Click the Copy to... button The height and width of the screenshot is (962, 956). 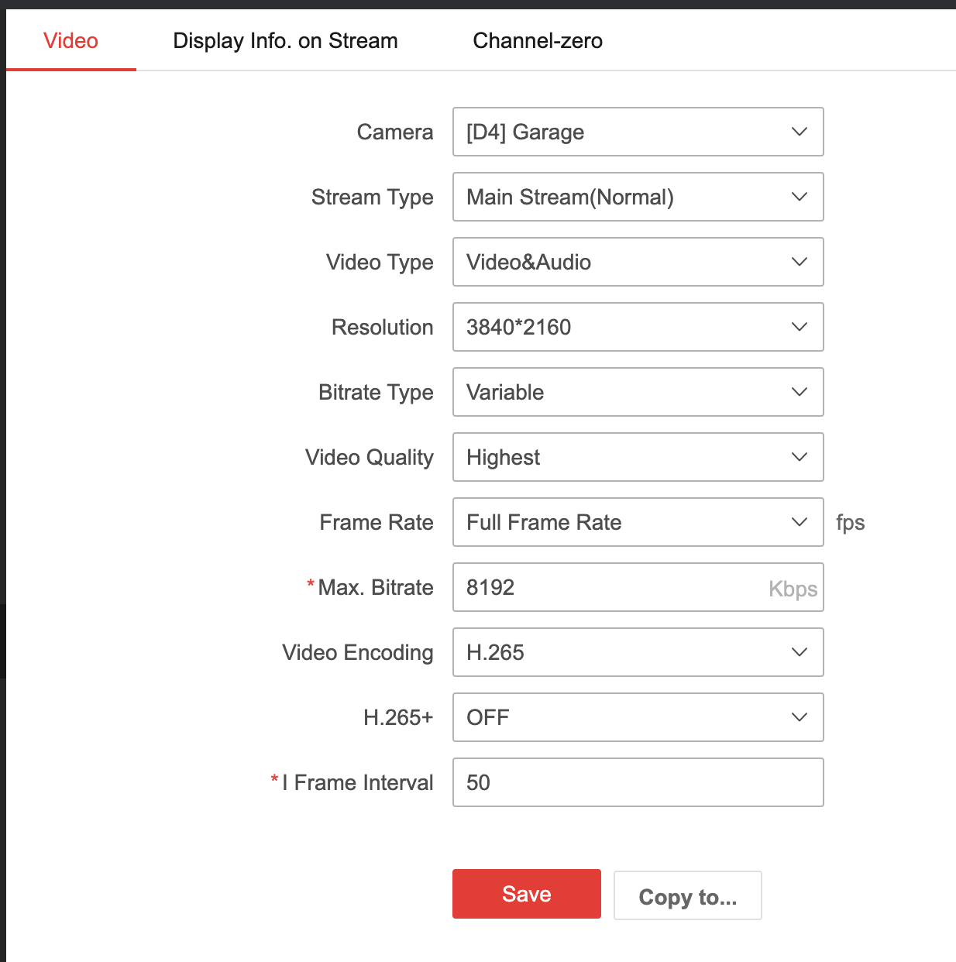pos(687,896)
